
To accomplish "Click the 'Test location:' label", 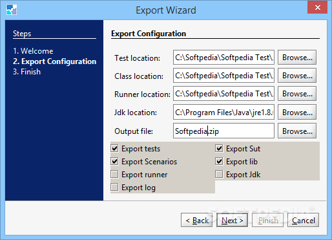I will point(137,58).
